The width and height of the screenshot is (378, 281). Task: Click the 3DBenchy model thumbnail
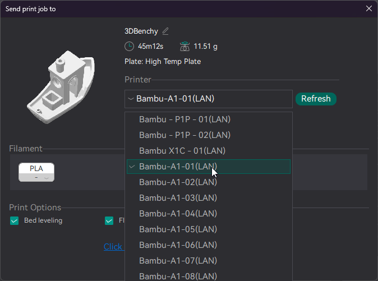point(61,87)
